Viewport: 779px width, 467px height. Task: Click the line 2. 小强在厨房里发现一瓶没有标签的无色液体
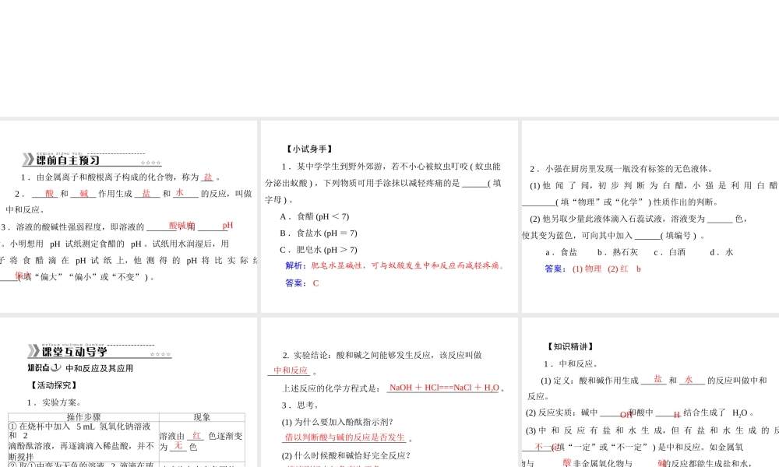point(623,169)
